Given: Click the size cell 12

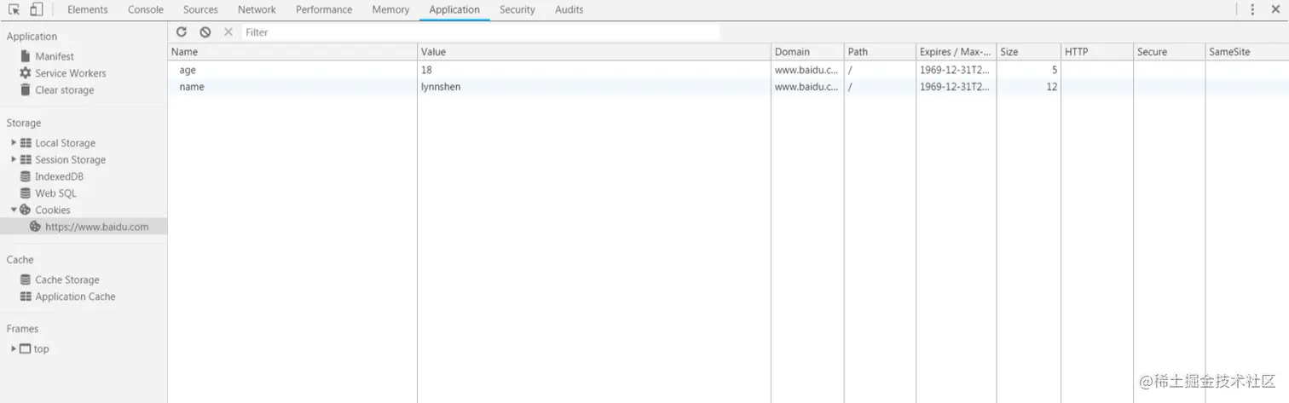Looking at the screenshot, I should click(1028, 87).
